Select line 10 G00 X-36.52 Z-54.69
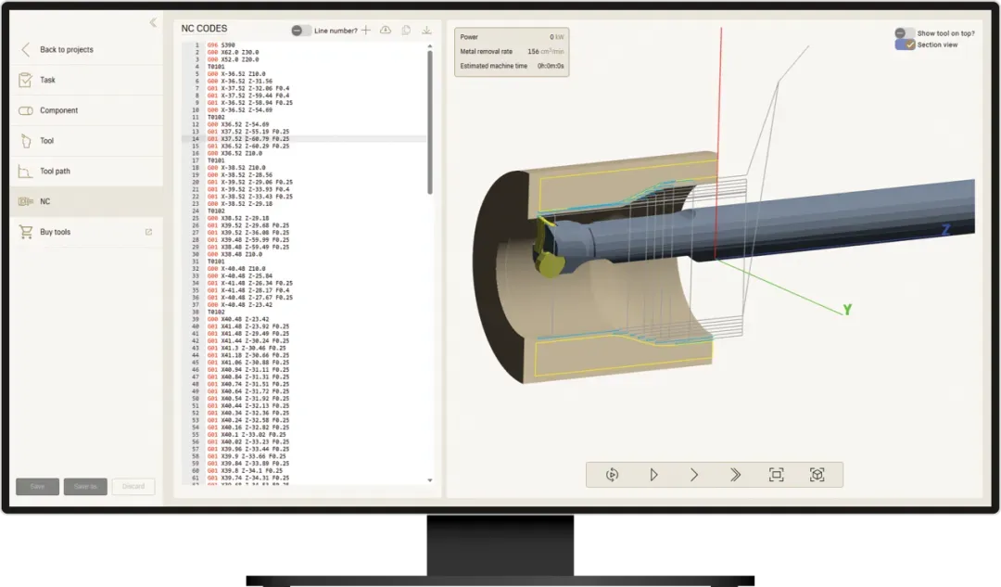Viewport: 1001px width, 587px height. point(239,109)
